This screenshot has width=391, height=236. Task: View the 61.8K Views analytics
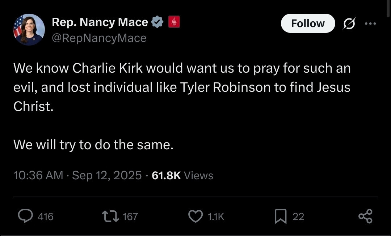[182, 175]
